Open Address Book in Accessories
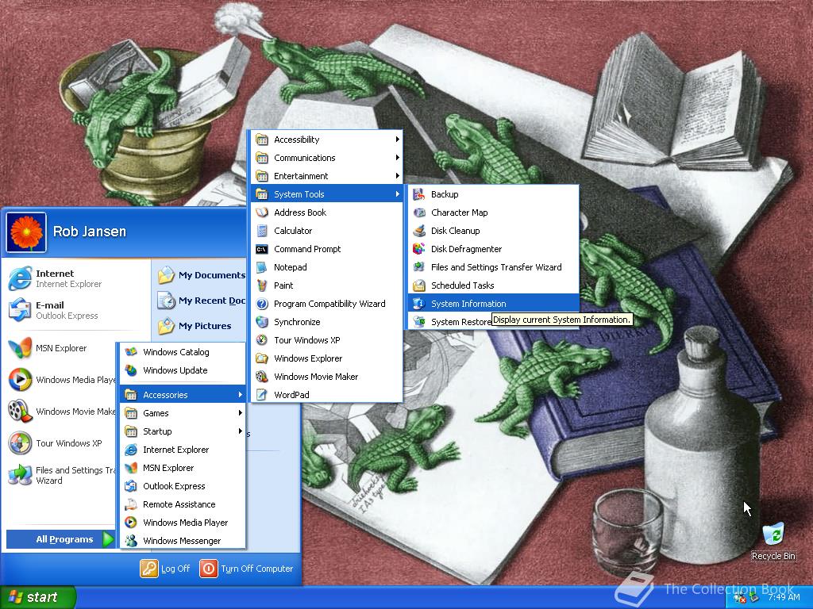Image resolution: width=813 pixels, height=609 pixels. click(326, 213)
